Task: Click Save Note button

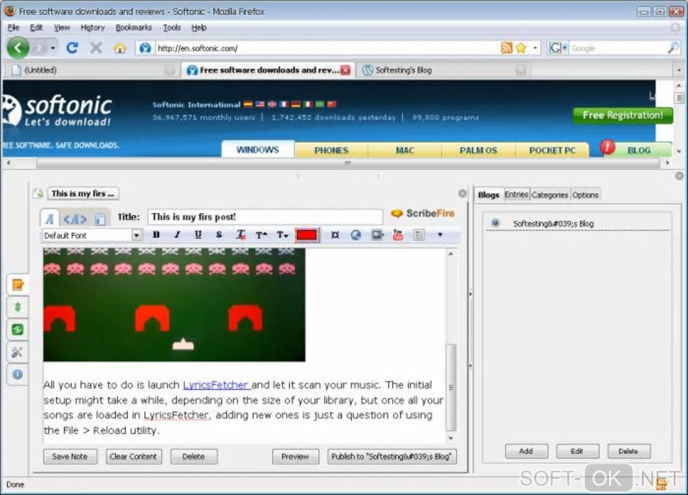Action: [69, 457]
